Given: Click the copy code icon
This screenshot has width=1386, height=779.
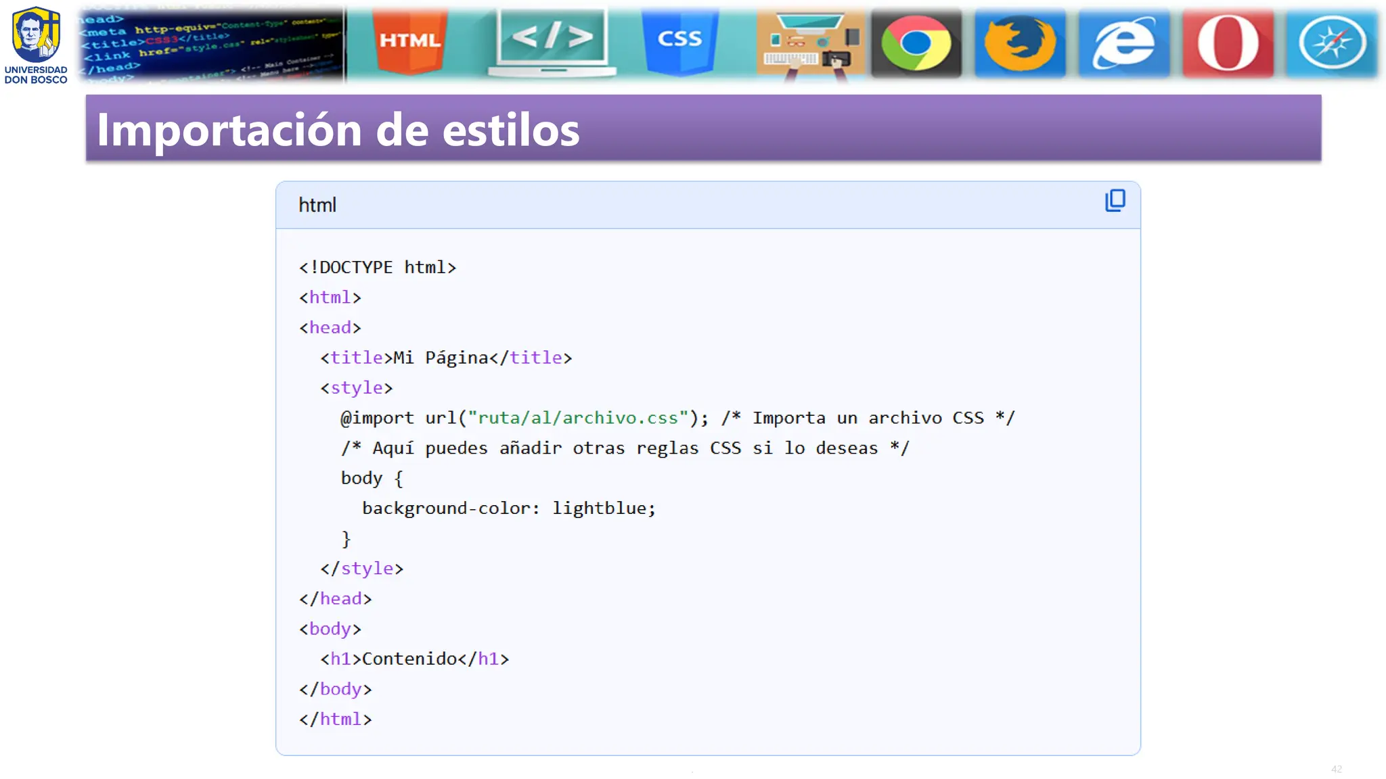Looking at the screenshot, I should pyautogui.click(x=1115, y=200).
